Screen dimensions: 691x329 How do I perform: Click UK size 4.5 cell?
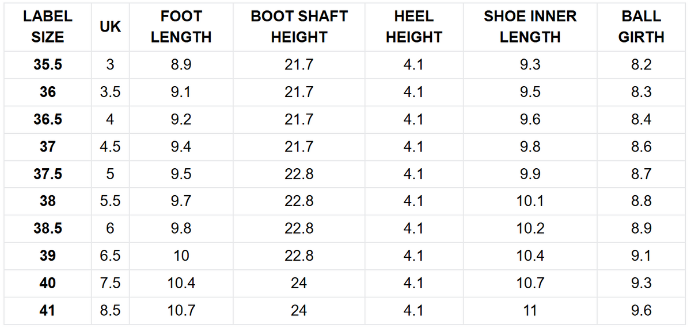(x=110, y=147)
